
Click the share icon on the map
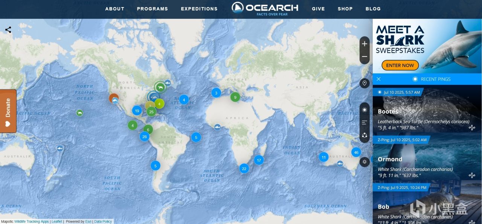coord(8,29)
